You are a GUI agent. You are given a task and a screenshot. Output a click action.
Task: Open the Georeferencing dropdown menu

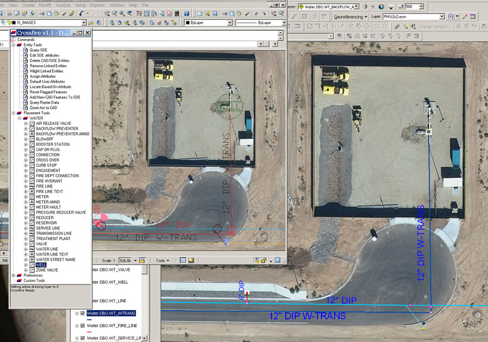[x=350, y=17]
